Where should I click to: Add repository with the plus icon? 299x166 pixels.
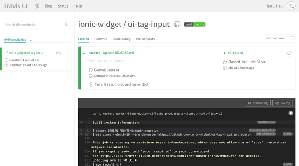pyautogui.click(x=31, y=40)
